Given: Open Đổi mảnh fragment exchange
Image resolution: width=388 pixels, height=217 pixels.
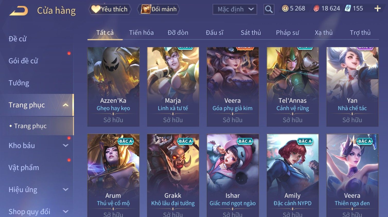Looking at the screenshot, I should click(x=158, y=9).
